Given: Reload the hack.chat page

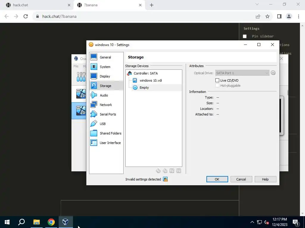Looking at the screenshot, I should tap(26, 17).
